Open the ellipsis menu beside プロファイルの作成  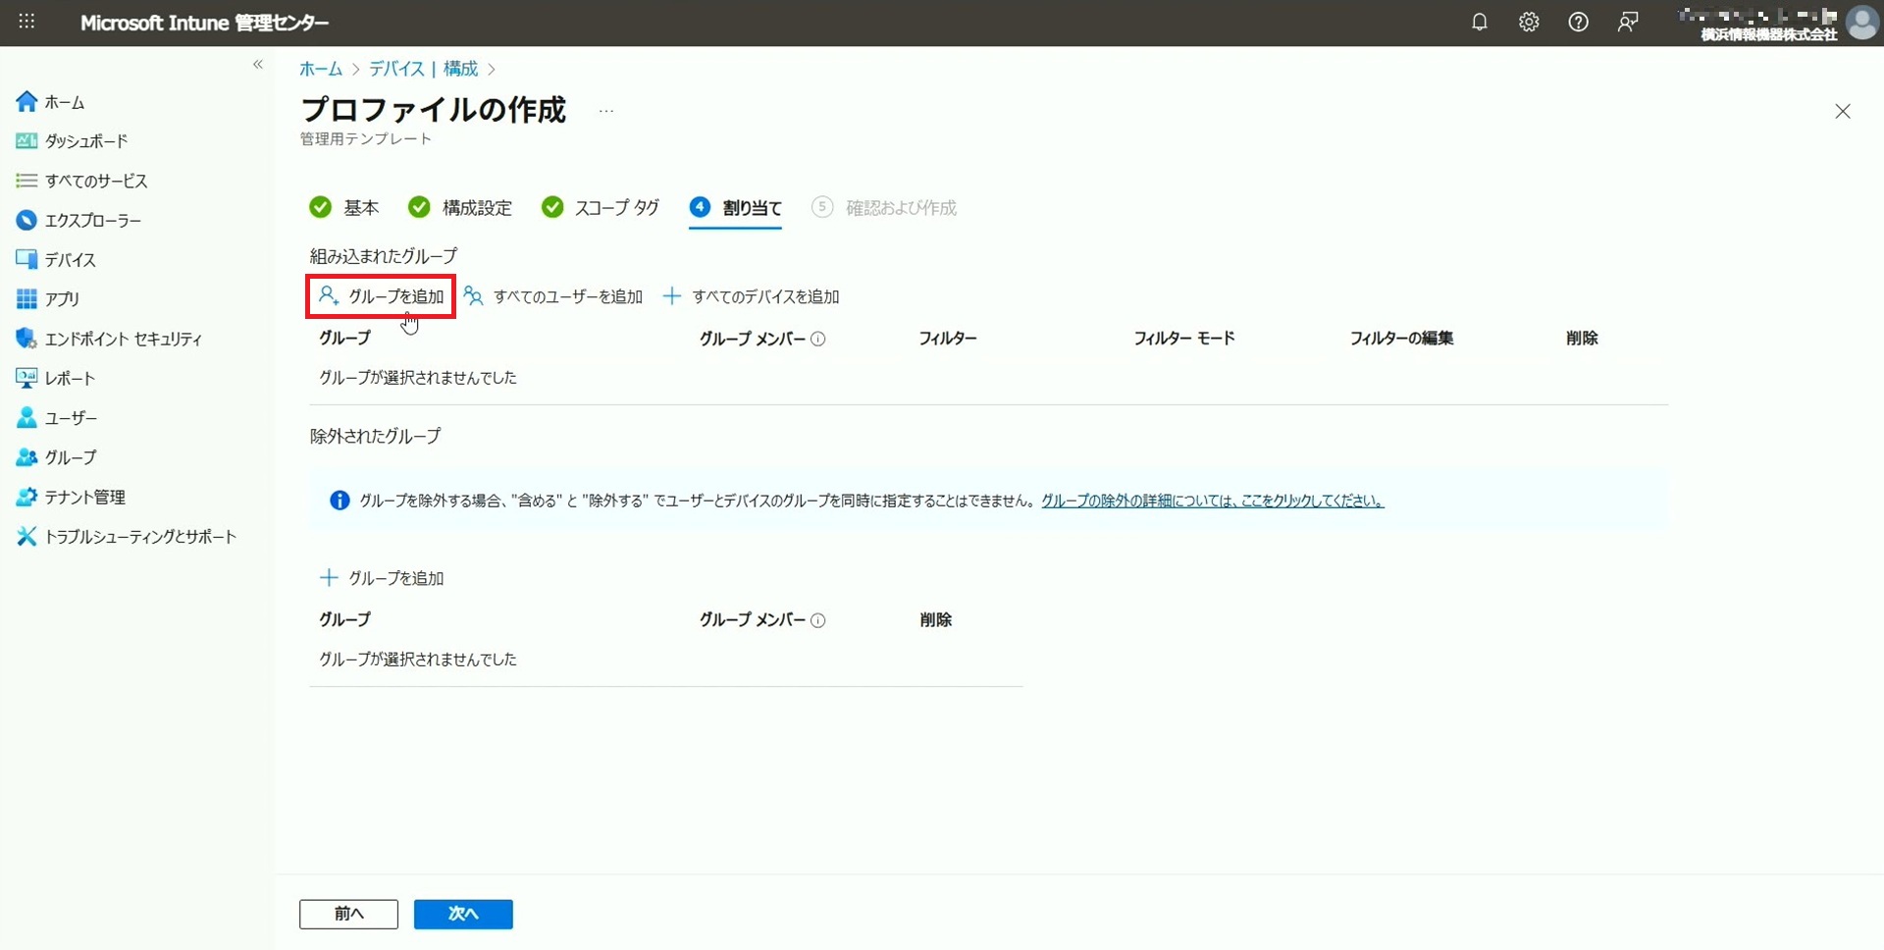pyautogui.click(x=606, y=111)
